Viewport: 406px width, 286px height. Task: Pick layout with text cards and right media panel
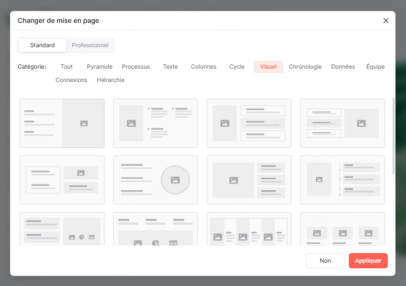62,229
